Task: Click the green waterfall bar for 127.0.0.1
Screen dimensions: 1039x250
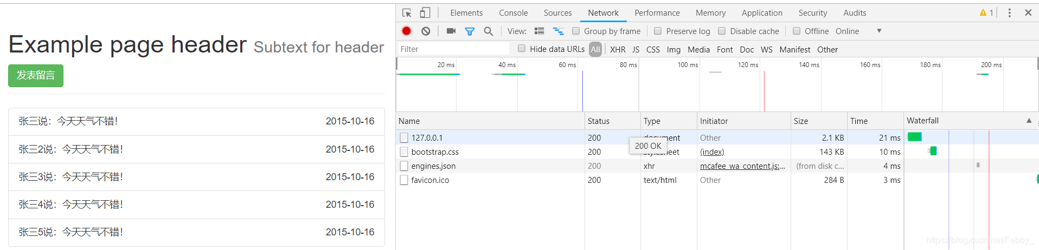Action: (914, 137)
